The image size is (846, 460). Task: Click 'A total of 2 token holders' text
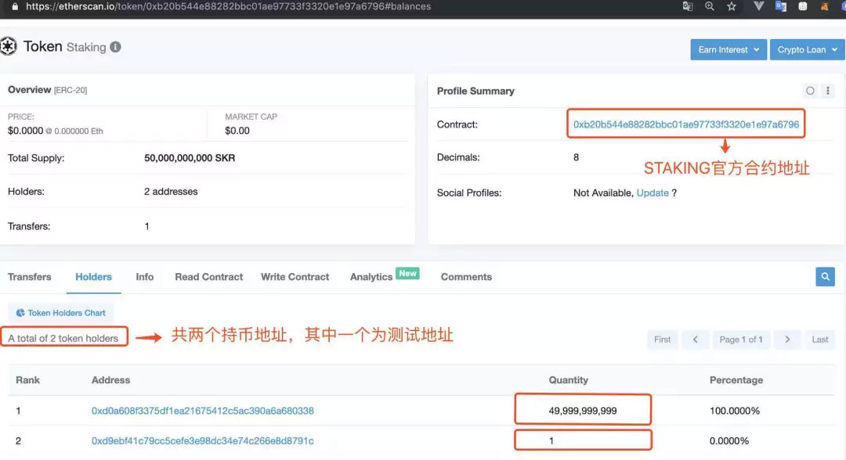63,338
